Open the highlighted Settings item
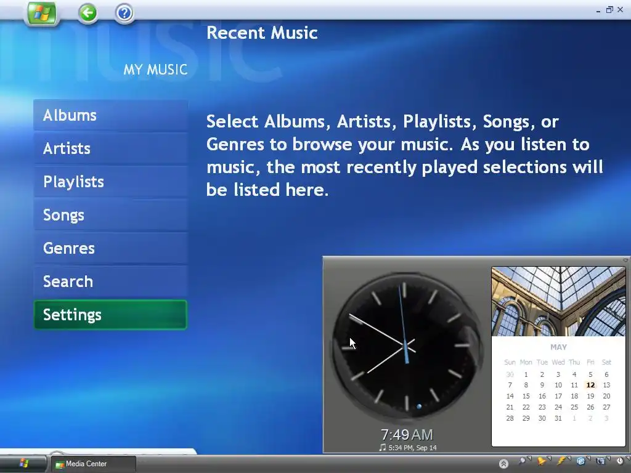Screen dimensions: 631x473 click(111, 315)
